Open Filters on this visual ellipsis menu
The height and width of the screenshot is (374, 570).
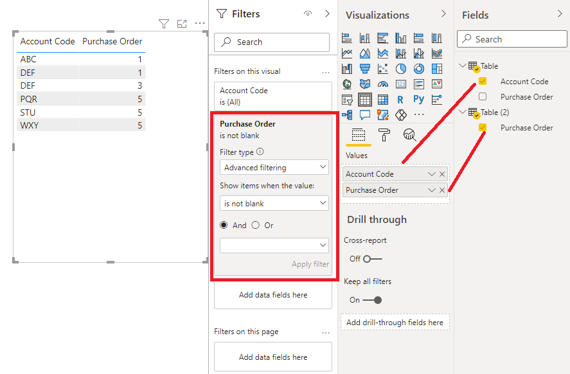tap(326, 73)
